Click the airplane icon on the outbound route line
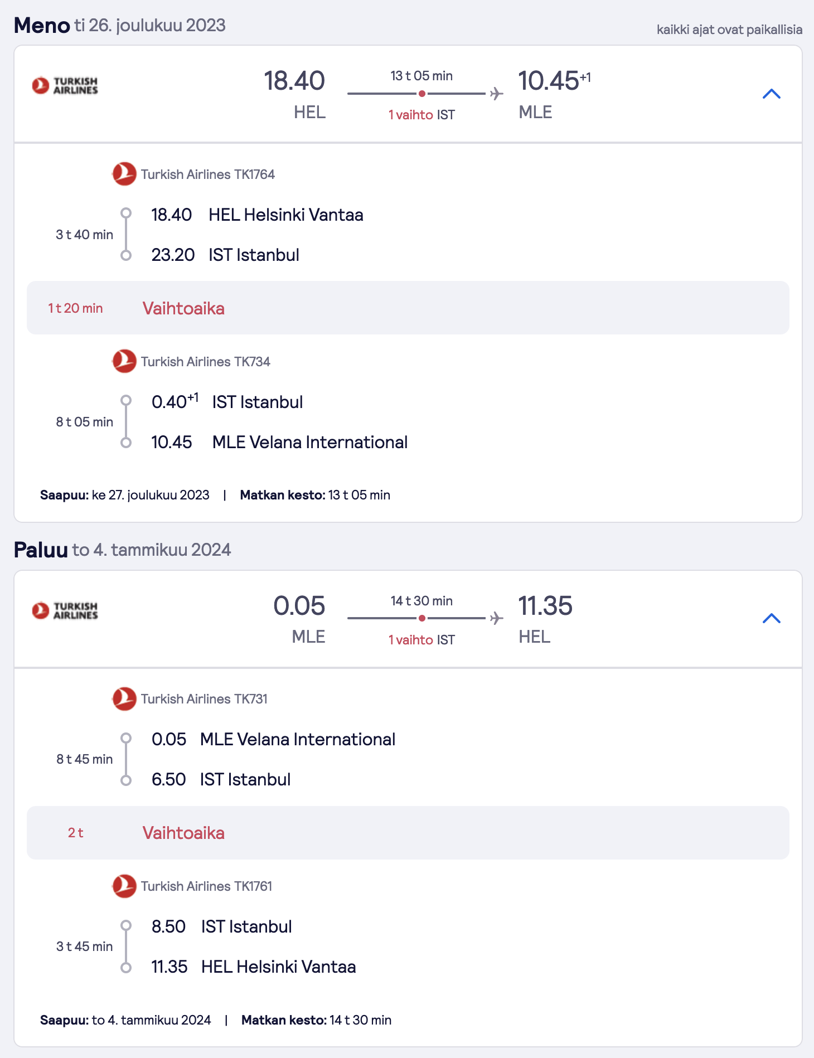Image resolution: width=814 pixels, height=1058 pixels. (x=496, y=94)
